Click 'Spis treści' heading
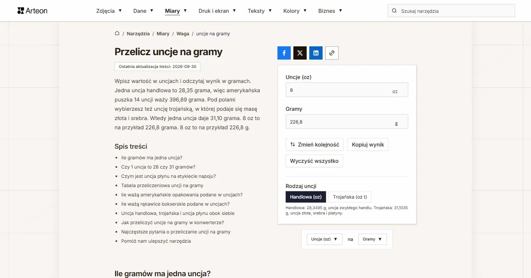This screenshot has height=278, width=531. [x=131, y=147]
